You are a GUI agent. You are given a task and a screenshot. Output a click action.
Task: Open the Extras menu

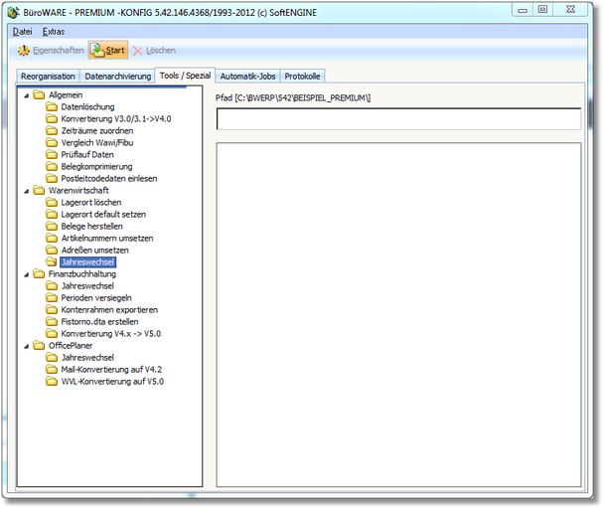(54, 31)
